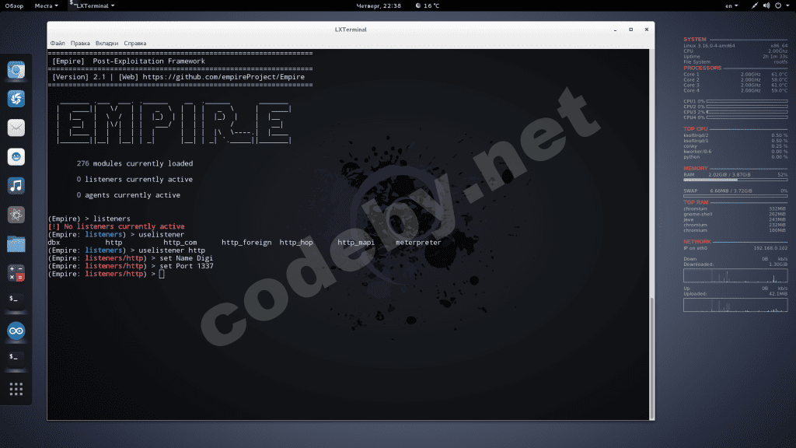
Task: Open the Справка menu in LXTerminal
Action: click(135, 44)
